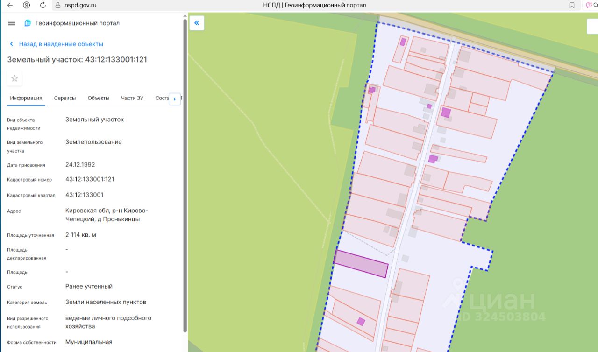Open the hamburger menu of the portal
Image resolution: width=598 pixels, height=352 pixels.
coord(12,23)
